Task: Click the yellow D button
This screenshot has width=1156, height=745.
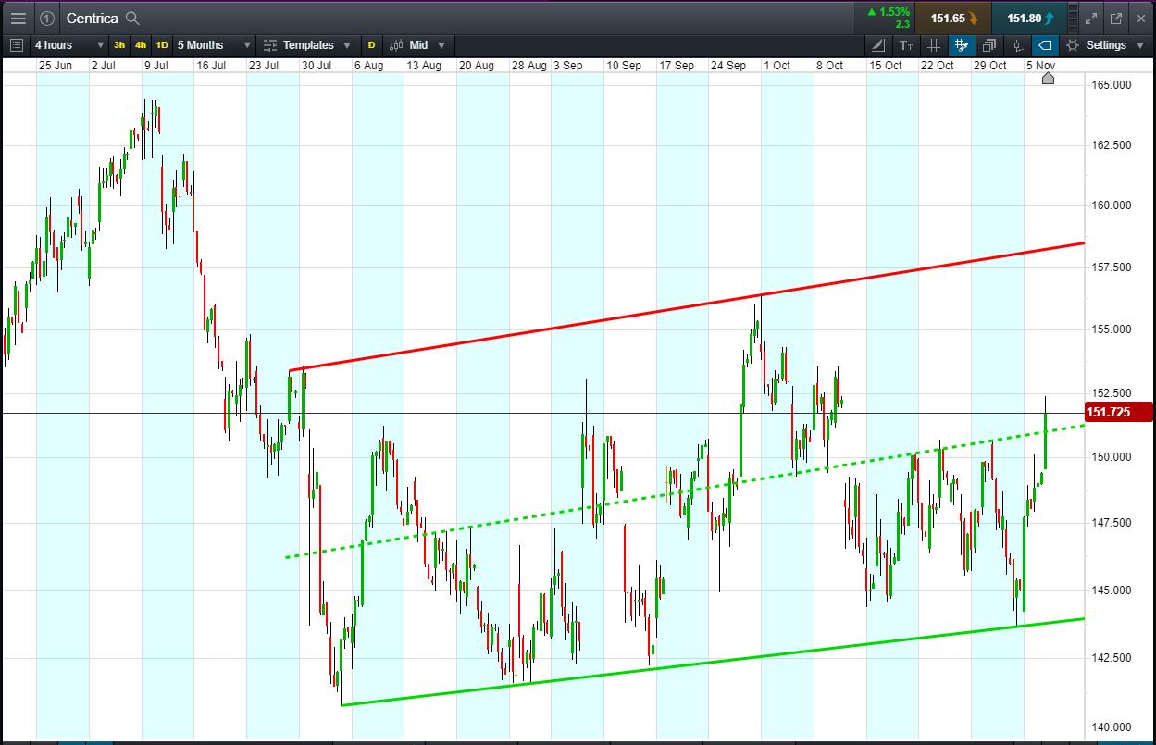Action: tap(372, 44)
